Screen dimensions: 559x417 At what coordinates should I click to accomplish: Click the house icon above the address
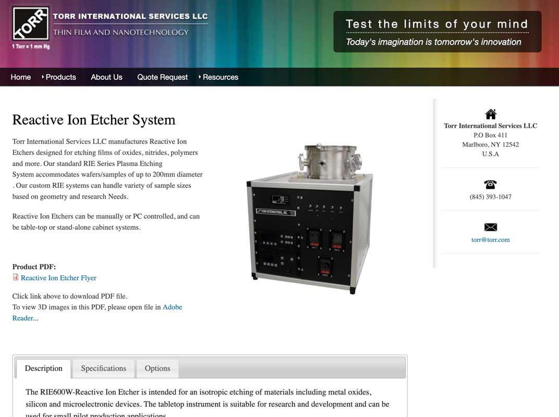coord(490,113)
